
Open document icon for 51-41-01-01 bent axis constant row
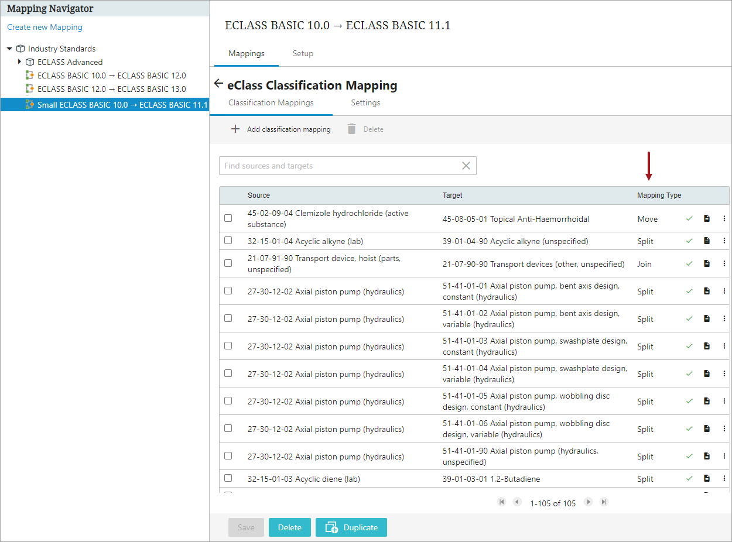pyautogui.click(x=707, y=291)
